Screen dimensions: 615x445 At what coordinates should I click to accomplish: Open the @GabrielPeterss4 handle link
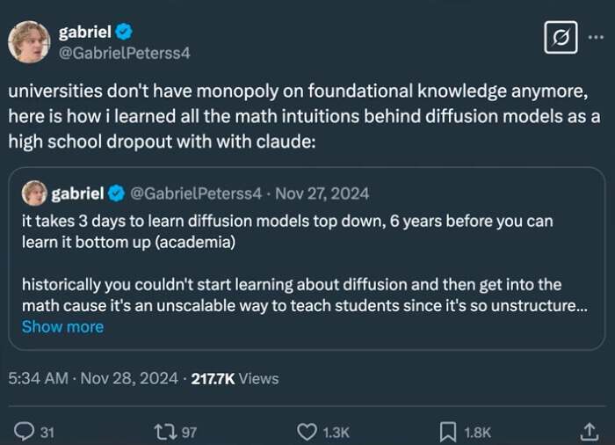coord(124,53)
